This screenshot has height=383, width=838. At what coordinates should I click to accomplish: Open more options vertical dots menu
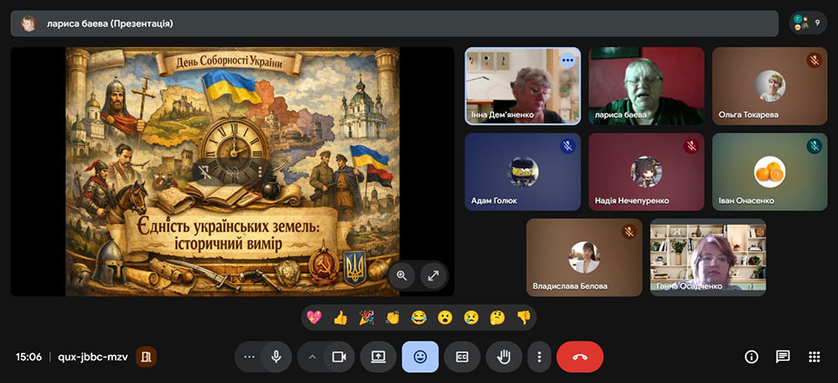pyautogui.click(x=539, y=357)
